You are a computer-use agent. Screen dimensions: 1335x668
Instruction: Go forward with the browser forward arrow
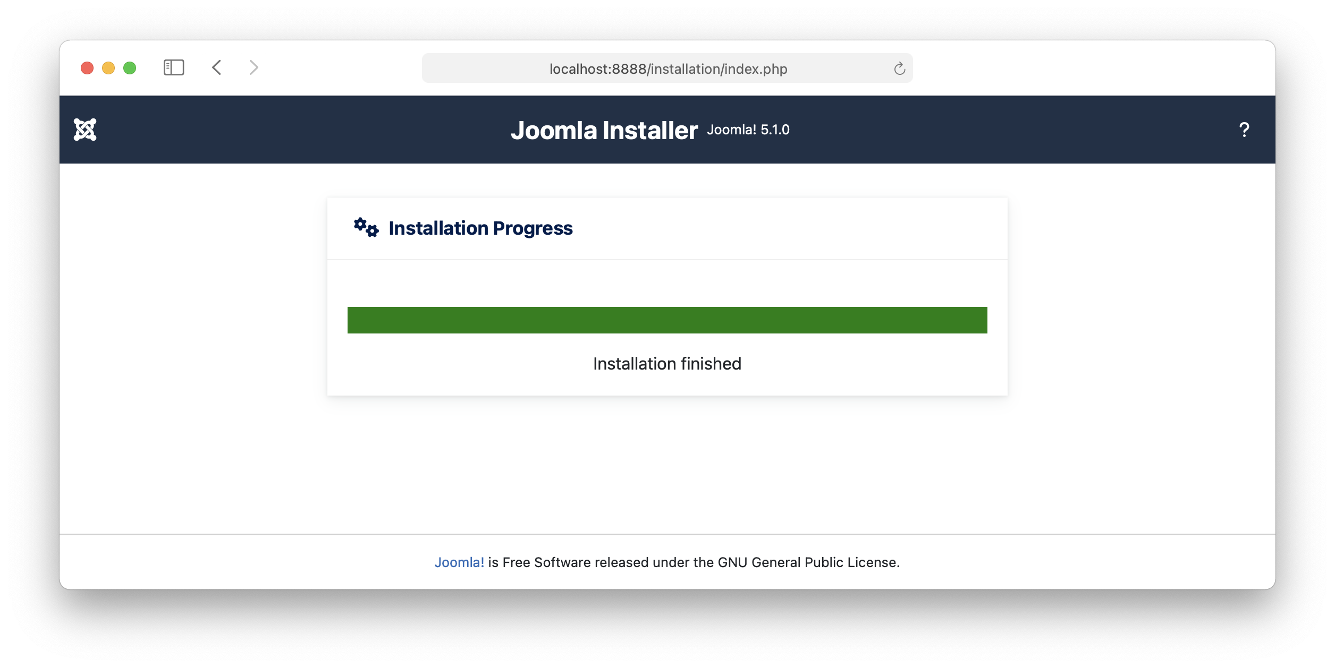254,67
